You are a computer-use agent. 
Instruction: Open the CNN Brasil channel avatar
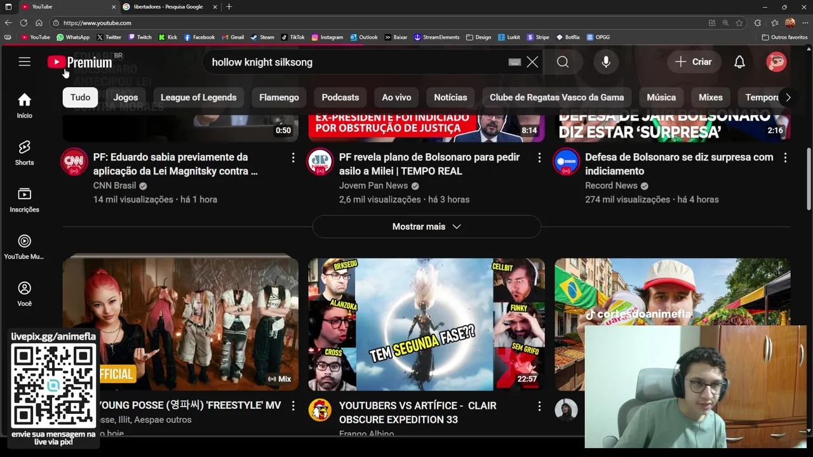pos(74,162)
